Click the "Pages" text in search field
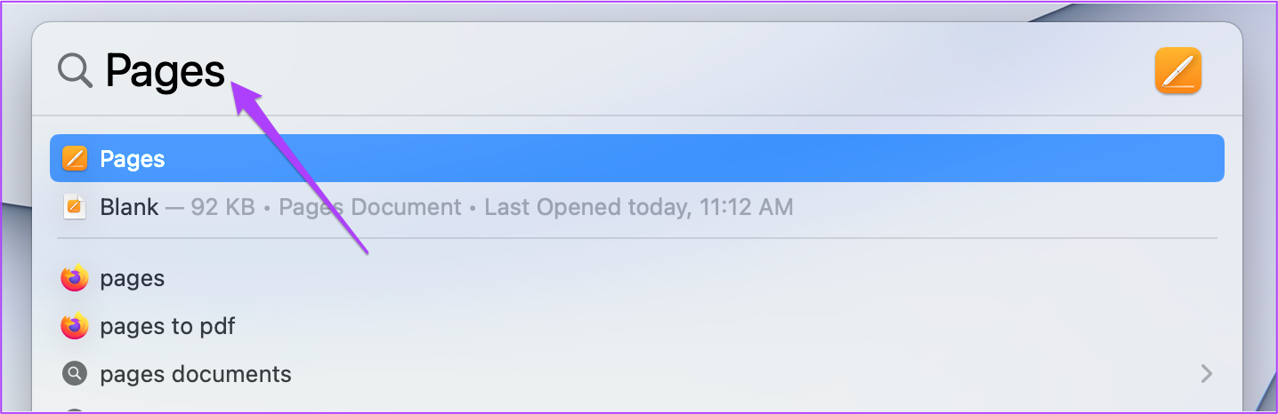1278x414 pixels. [166, 70]
